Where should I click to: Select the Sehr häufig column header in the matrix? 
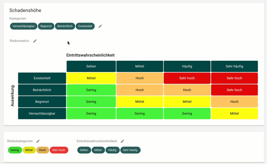click(x=234, y=66)
